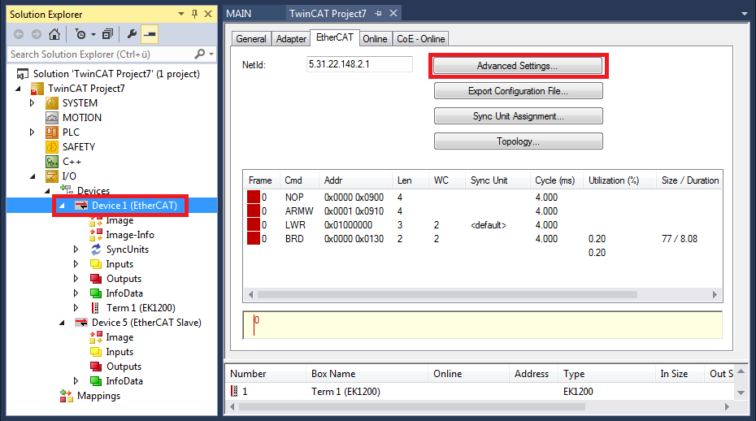This screenshot has height=421, width=756.
Task: Expand the SYSTEM node
Action: tap(32, 103)
